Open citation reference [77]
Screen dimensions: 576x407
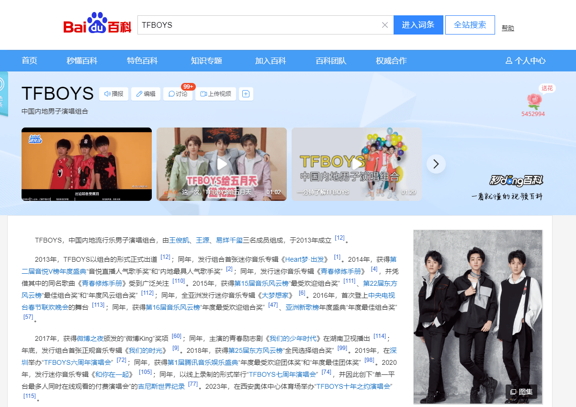[193, 384]
